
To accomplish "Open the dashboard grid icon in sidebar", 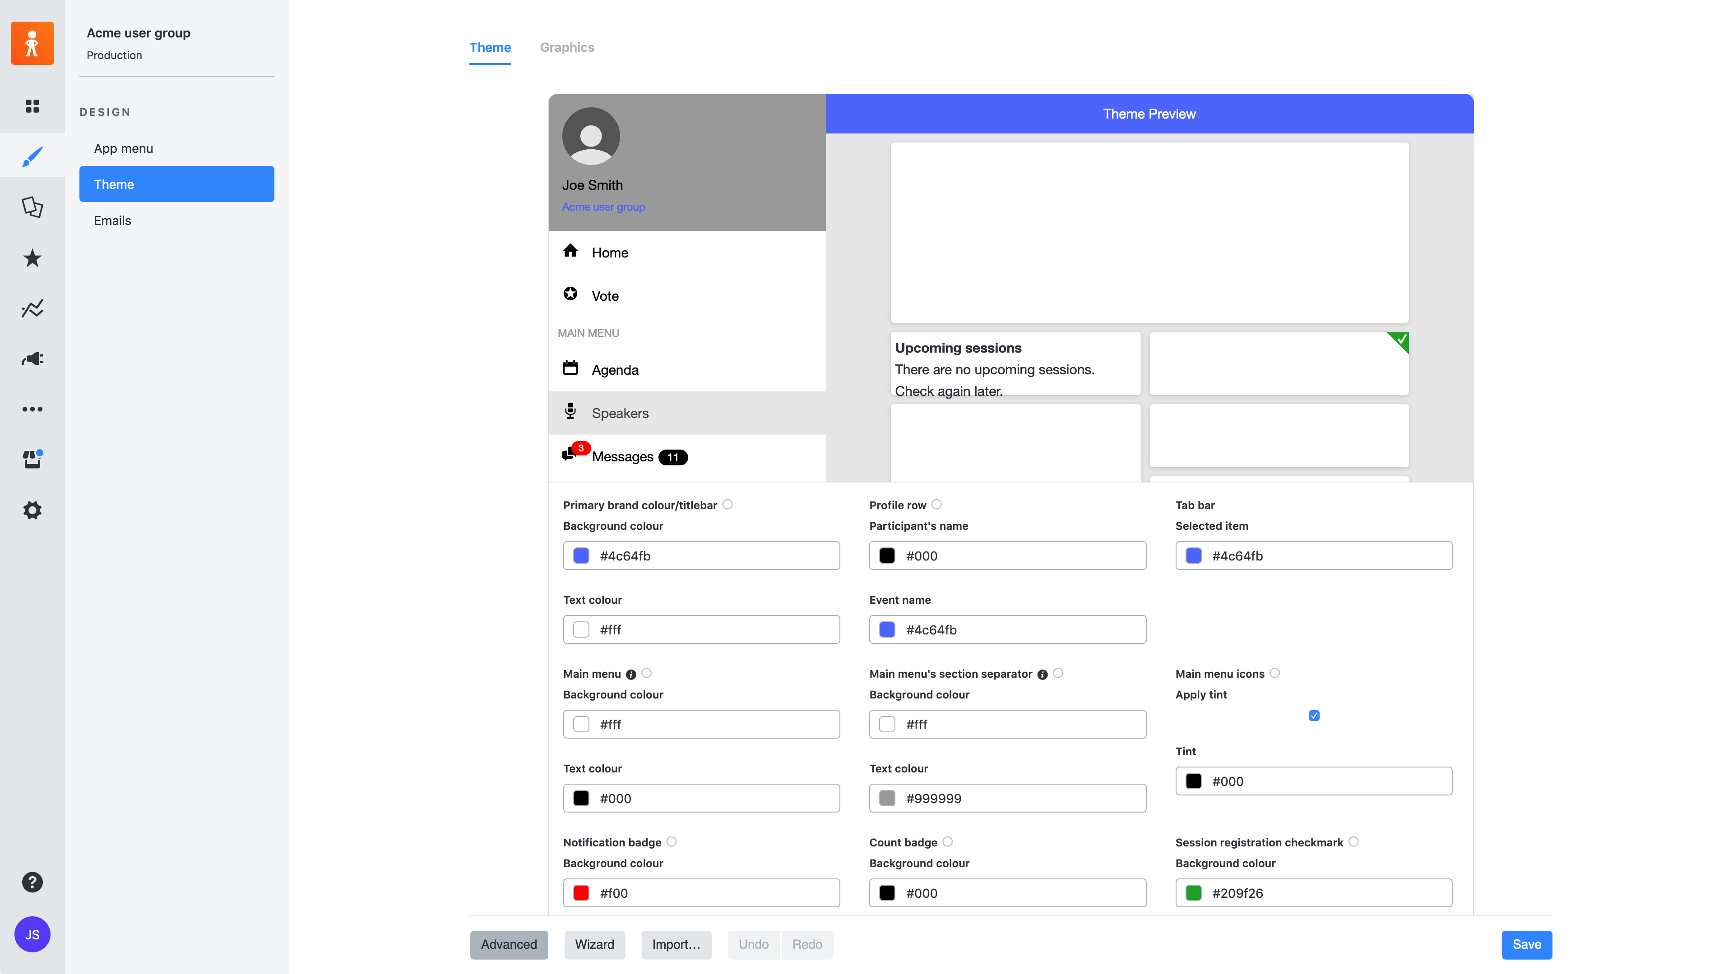I will tap(32, 106).
